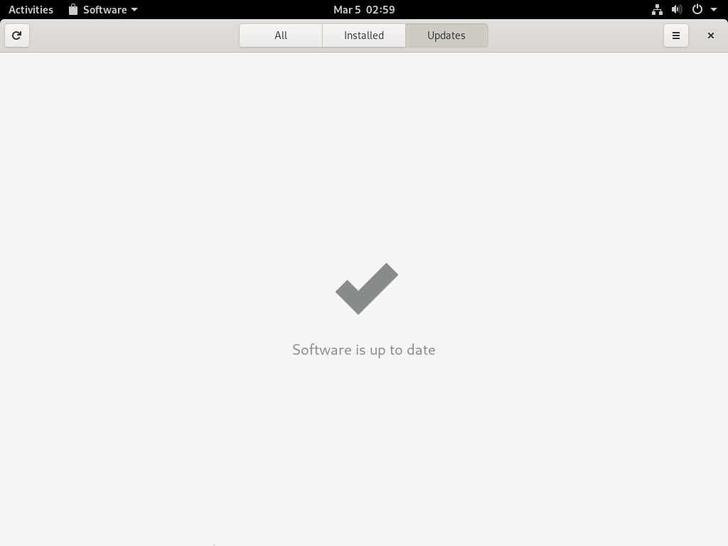
Task: Click the shopping bag Software icon
Action: (73, 9)
